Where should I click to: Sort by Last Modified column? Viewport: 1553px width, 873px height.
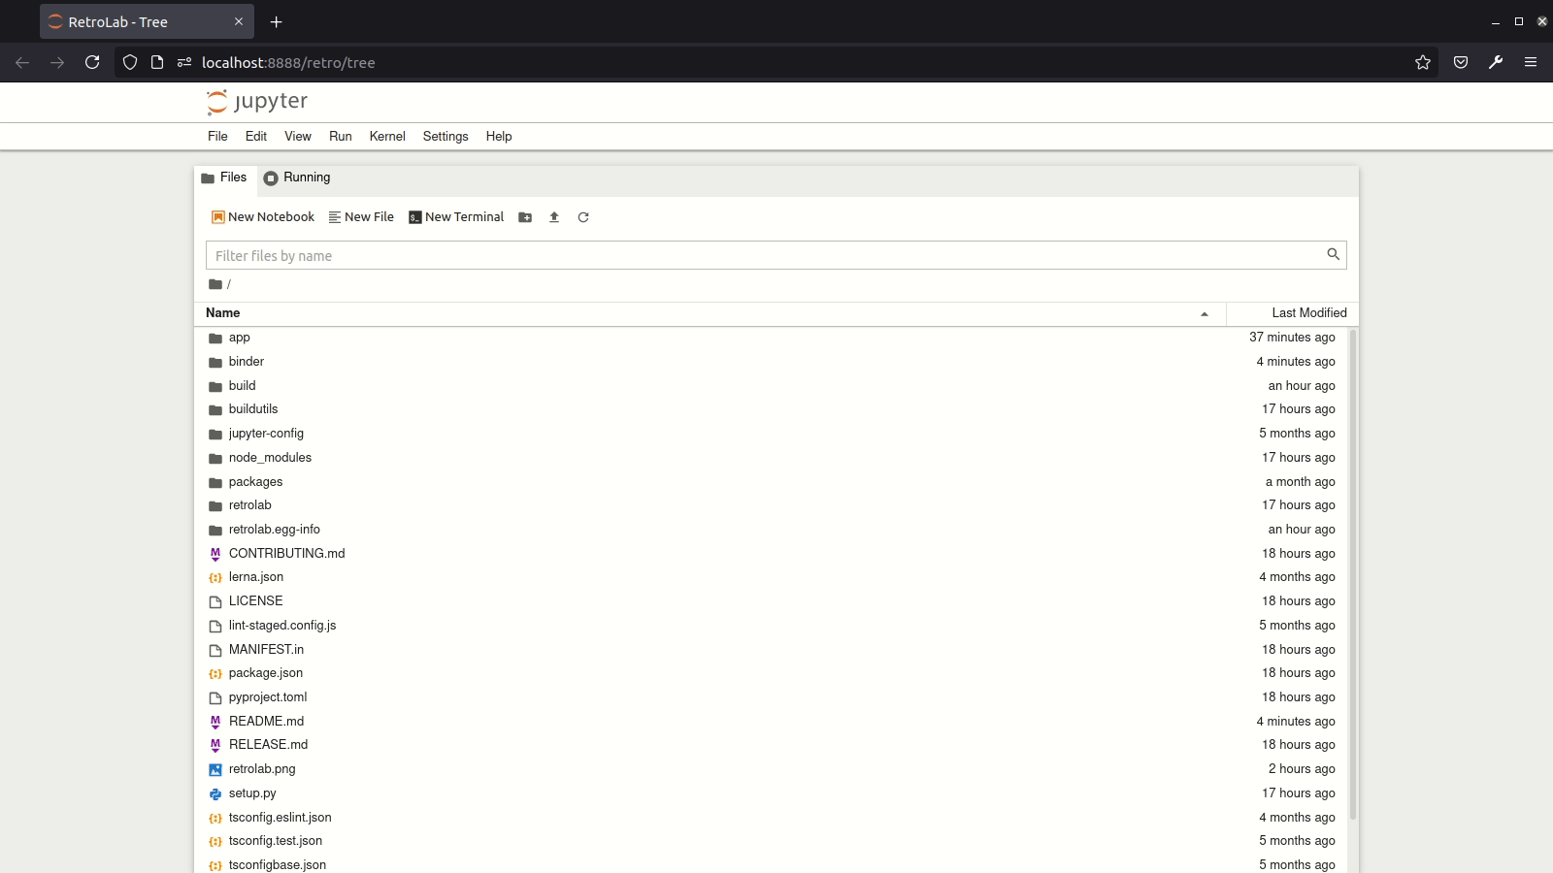tap(1293, 313)
